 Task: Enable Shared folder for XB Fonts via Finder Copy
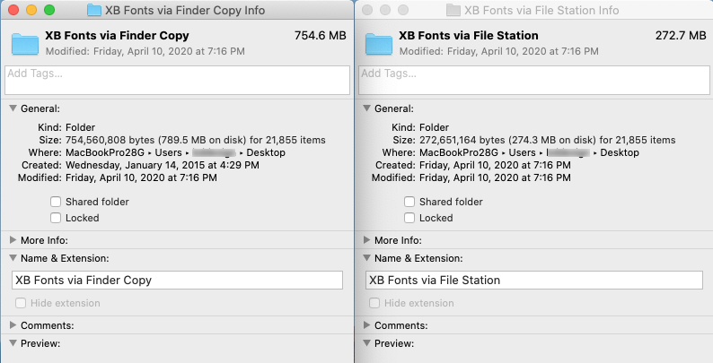click(57, 203)
